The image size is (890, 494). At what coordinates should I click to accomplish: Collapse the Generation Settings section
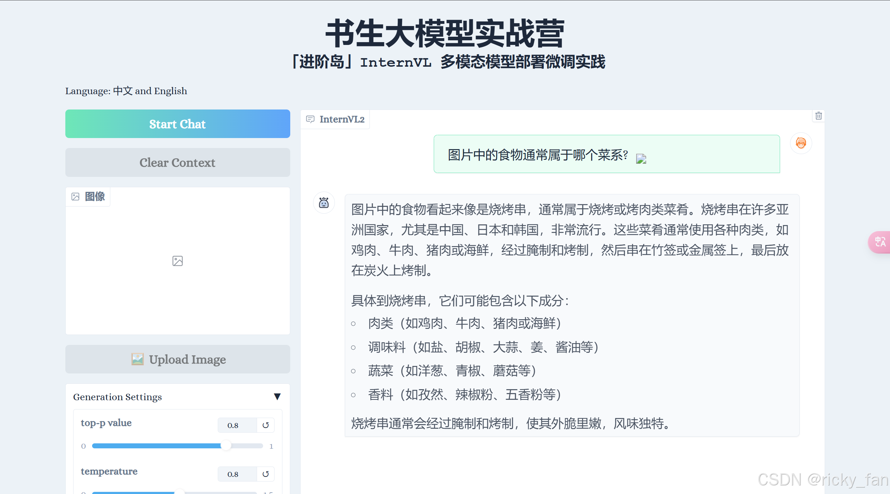(x=277, y=397)
